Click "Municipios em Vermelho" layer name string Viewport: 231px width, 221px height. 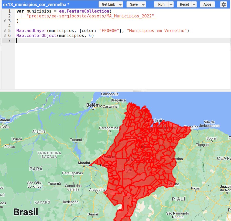coord(157,31)
